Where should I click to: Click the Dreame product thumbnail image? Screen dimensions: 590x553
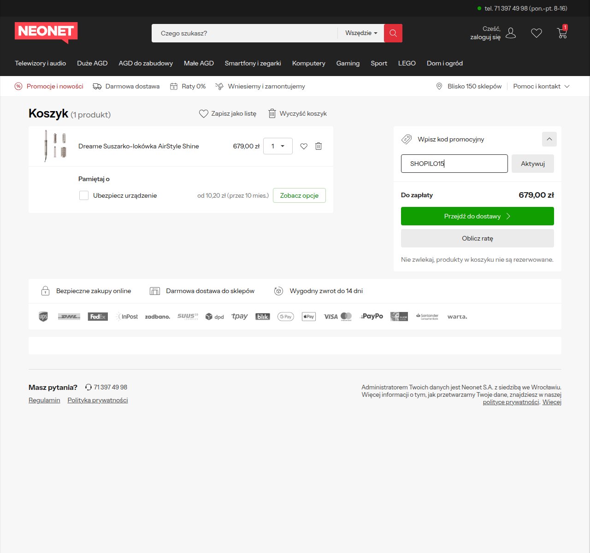click(x=55, y=146)
